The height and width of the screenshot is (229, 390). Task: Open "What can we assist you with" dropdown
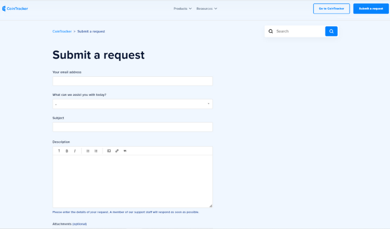[x=133, y=104]
